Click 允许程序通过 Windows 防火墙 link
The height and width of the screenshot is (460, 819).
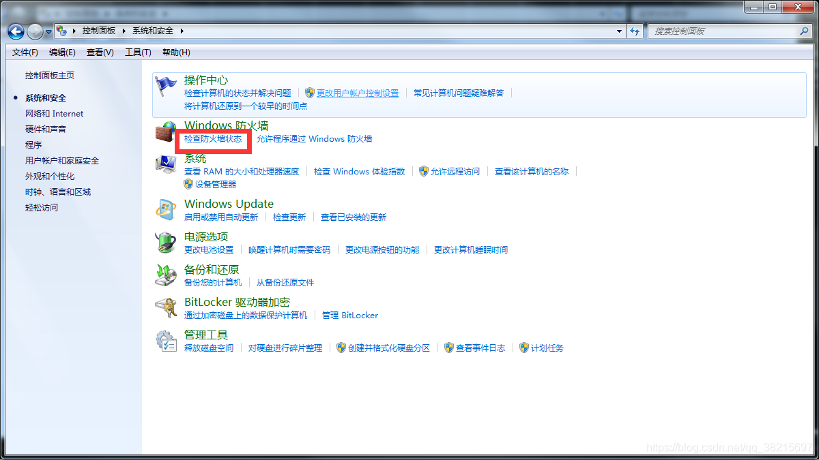315,139
